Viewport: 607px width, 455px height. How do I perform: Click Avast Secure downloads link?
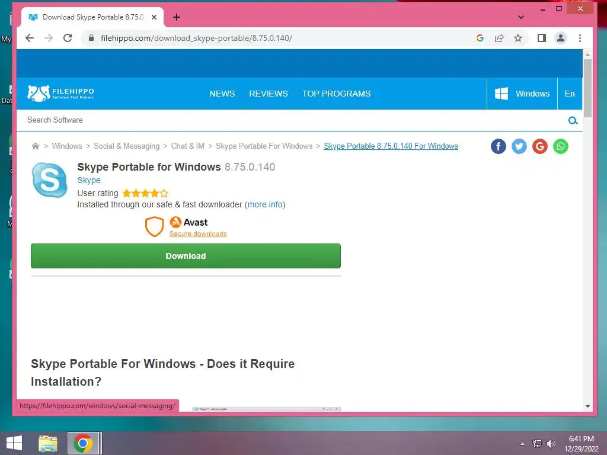click(x=198, y=233)
